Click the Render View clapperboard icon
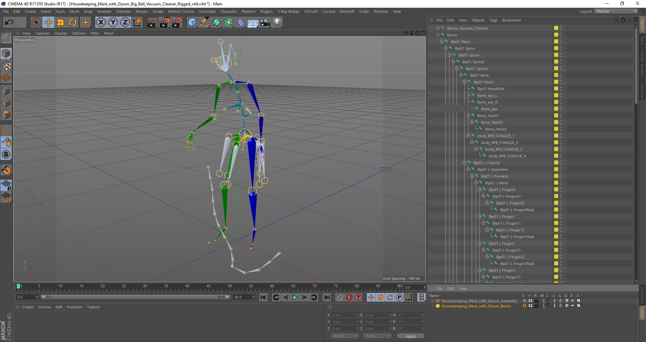The height and width of the screenshot is (342, 646). [x=152, y=23]
